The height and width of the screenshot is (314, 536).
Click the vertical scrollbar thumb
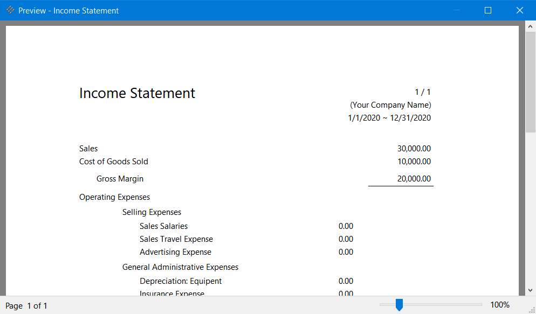[x=531, y=81]
